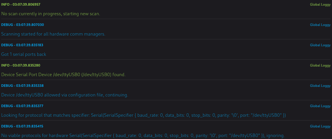Image resolution: width=332 pixels, height=139 pixels.
Task: Click the DEBUG - 03:07:39.835338 timestamp header
Action: [22, 86]
